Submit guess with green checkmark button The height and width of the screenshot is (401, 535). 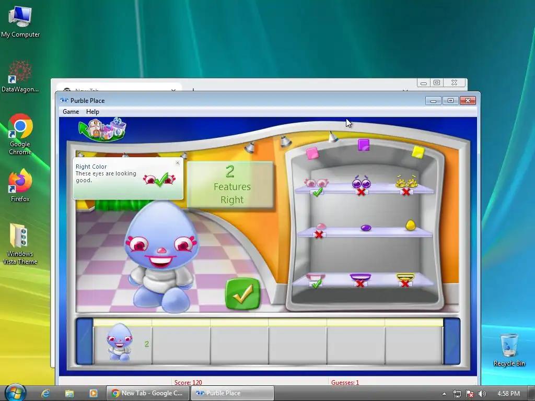click(242, 294)
